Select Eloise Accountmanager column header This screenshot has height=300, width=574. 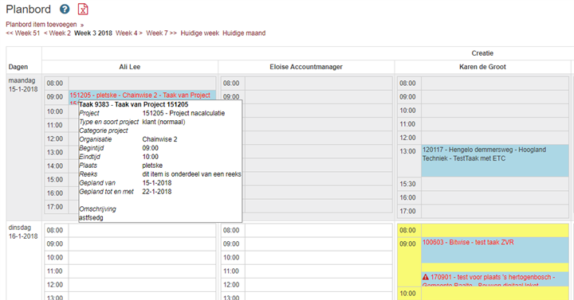coord(306,67)
